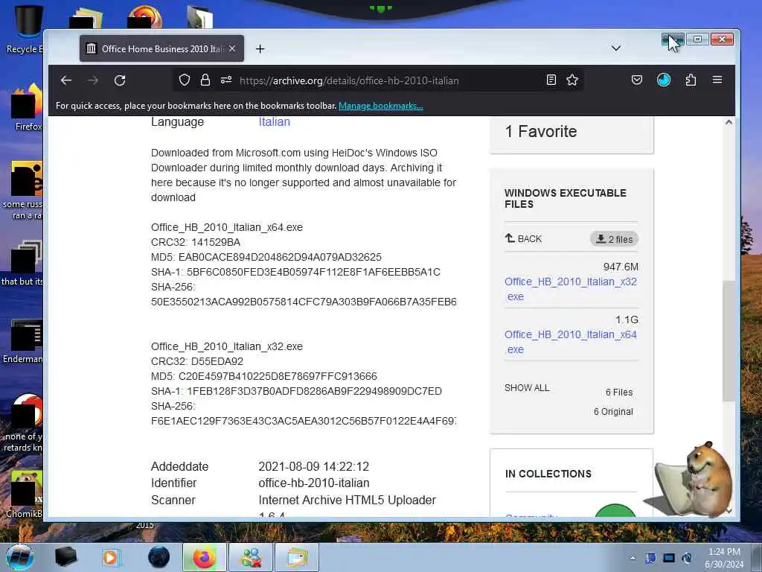
Task: Go BACK in the download options list
Action: pyautogui.click(x=523, y=238)
